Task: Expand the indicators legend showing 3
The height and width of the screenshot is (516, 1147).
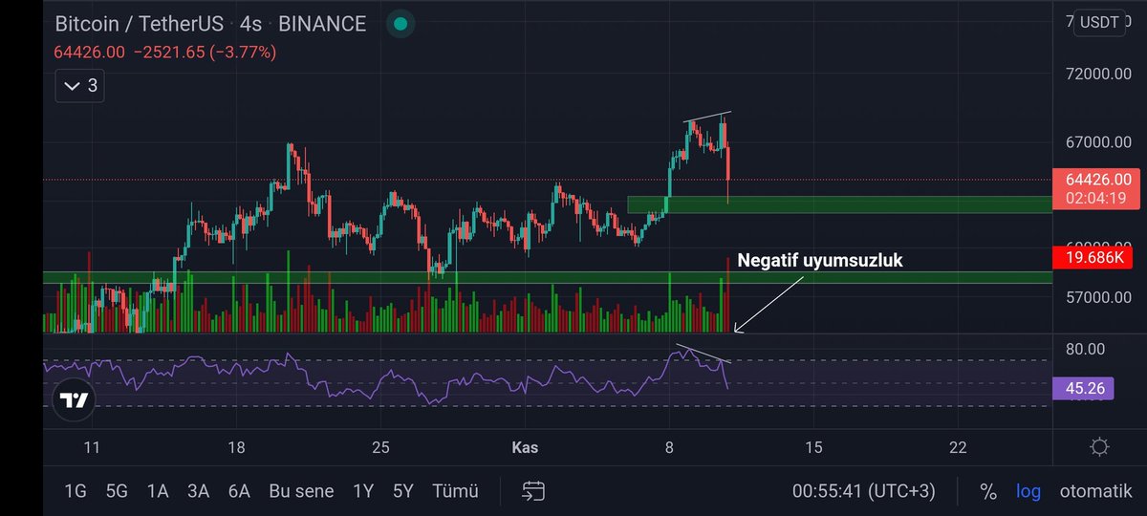Action: coord(79,86)
